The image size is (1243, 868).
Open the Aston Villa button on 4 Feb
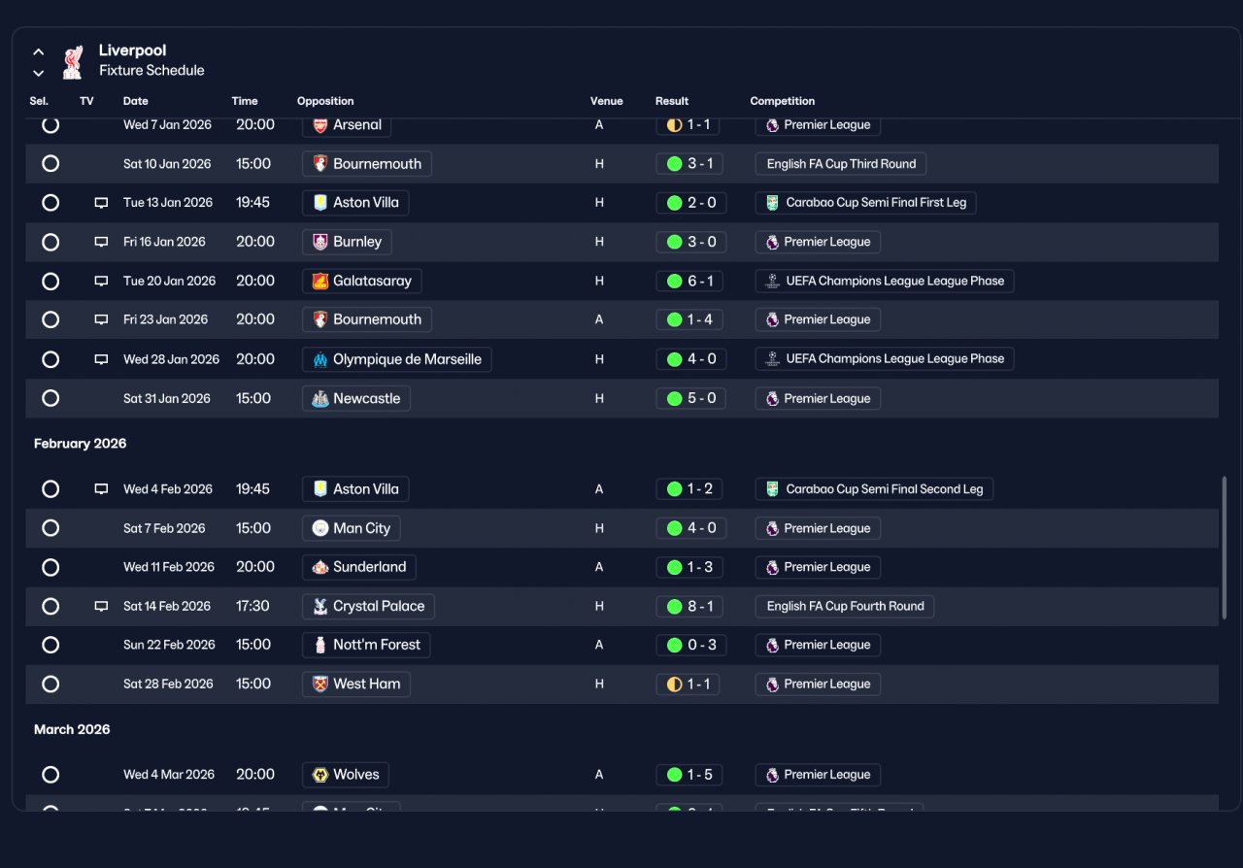tap(355, 489)
